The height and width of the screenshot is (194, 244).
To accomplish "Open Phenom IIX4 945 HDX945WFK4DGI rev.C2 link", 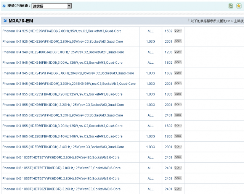I will (x=68, y=73).
